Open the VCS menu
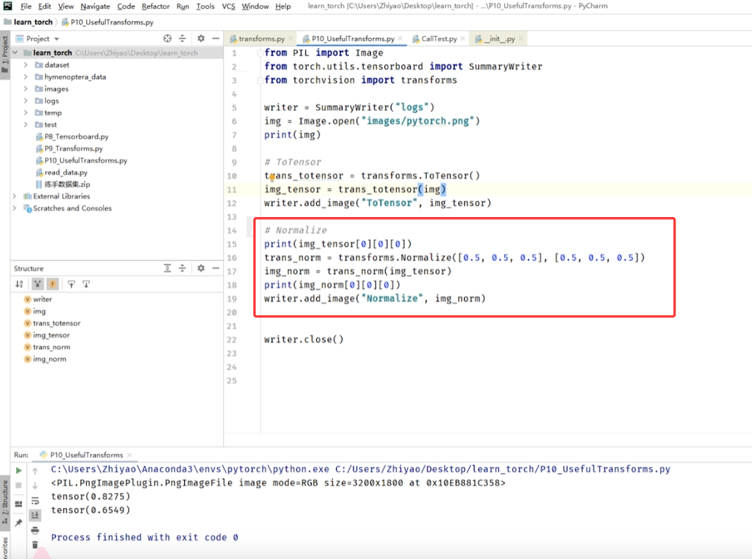This screenshot has width=752, height=559. (229, 6)
